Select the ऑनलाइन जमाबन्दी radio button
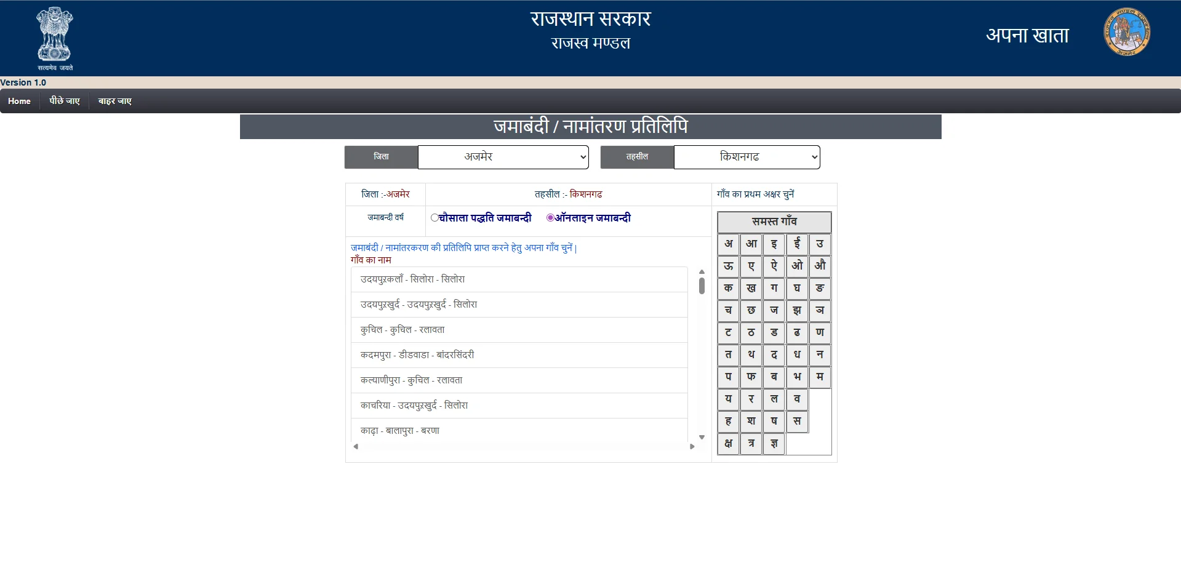The height and width of the screenshot is (581, 1181). [550, 218]
